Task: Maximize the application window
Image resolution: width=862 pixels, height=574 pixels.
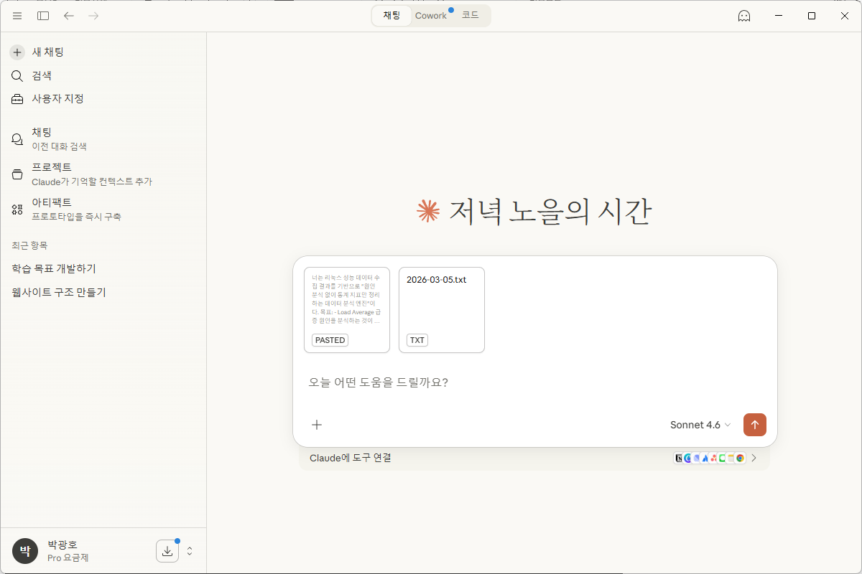Action: coord(812,16)
